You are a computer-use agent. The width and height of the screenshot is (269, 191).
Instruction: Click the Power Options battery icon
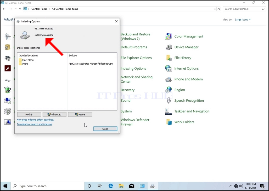(8, 90)
